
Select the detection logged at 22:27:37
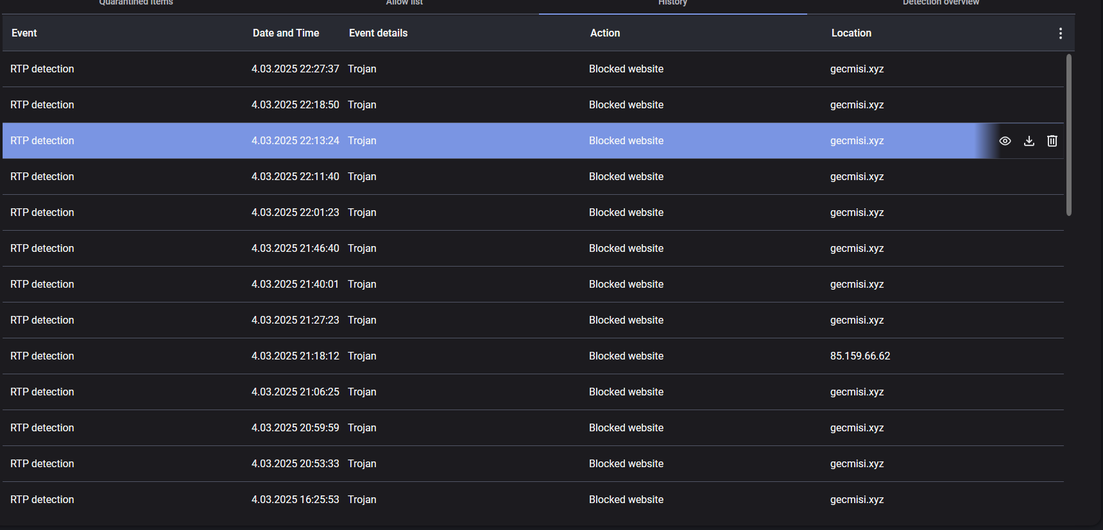pyautogui.click(x=295, y=69)
